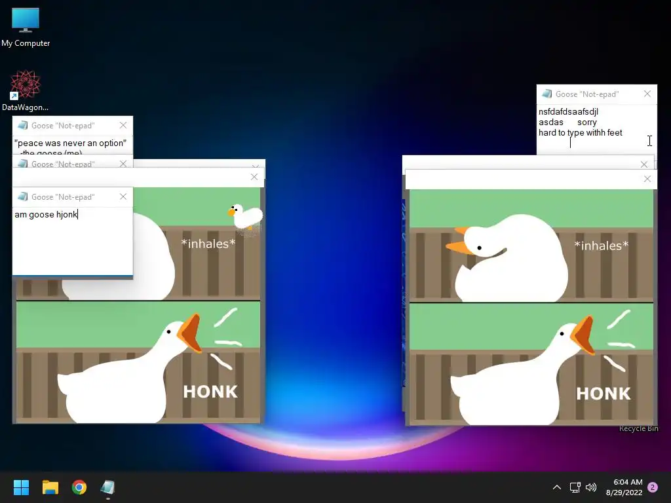Click the 'am goose hjonk' window title icon

click(23, 196)
